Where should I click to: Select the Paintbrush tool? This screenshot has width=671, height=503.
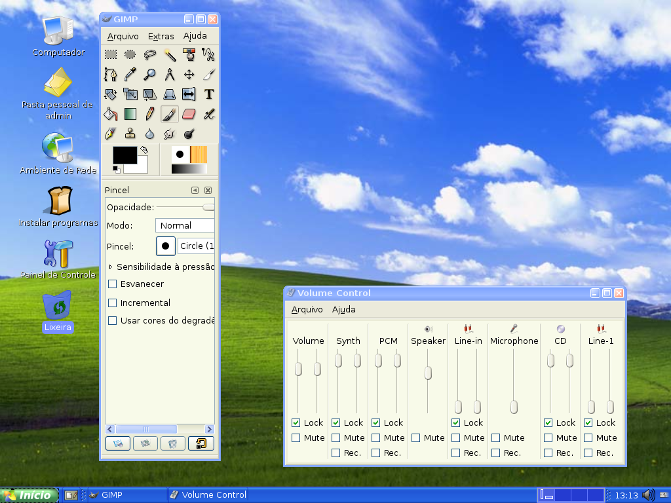[x=170, y=114]
